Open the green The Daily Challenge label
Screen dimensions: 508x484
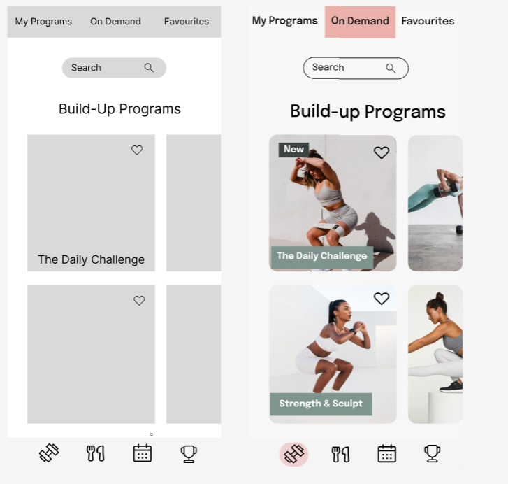(x=322, y=257)
